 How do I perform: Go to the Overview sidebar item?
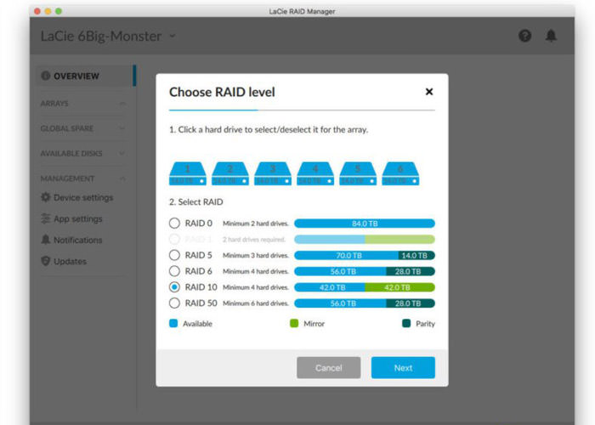click(85, 76)
